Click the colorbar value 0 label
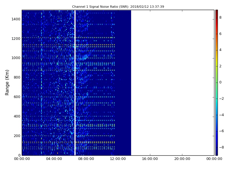The image size is (229, 172). pos(220,82)
